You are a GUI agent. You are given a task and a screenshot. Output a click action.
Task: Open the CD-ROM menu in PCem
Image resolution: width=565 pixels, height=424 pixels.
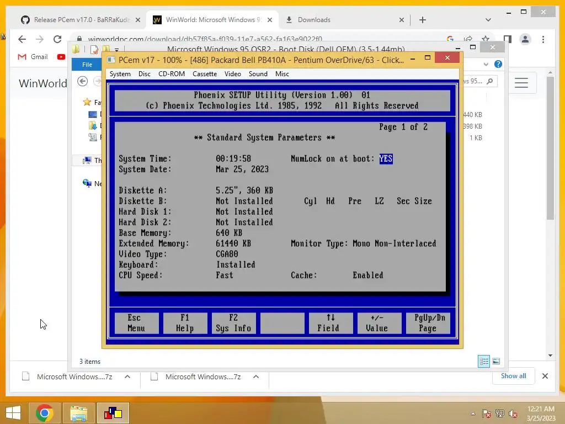(x=172, y=74)
